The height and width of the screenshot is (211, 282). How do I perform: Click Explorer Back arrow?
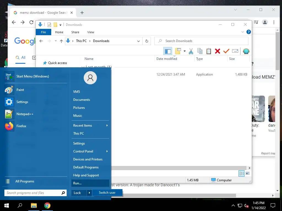pos(41,41)
